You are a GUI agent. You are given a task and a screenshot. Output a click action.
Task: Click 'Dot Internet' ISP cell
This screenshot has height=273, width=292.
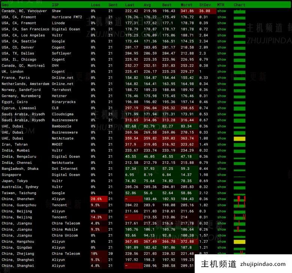65,169
